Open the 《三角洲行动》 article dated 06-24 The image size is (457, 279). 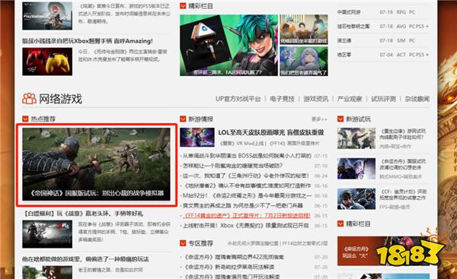246,176
